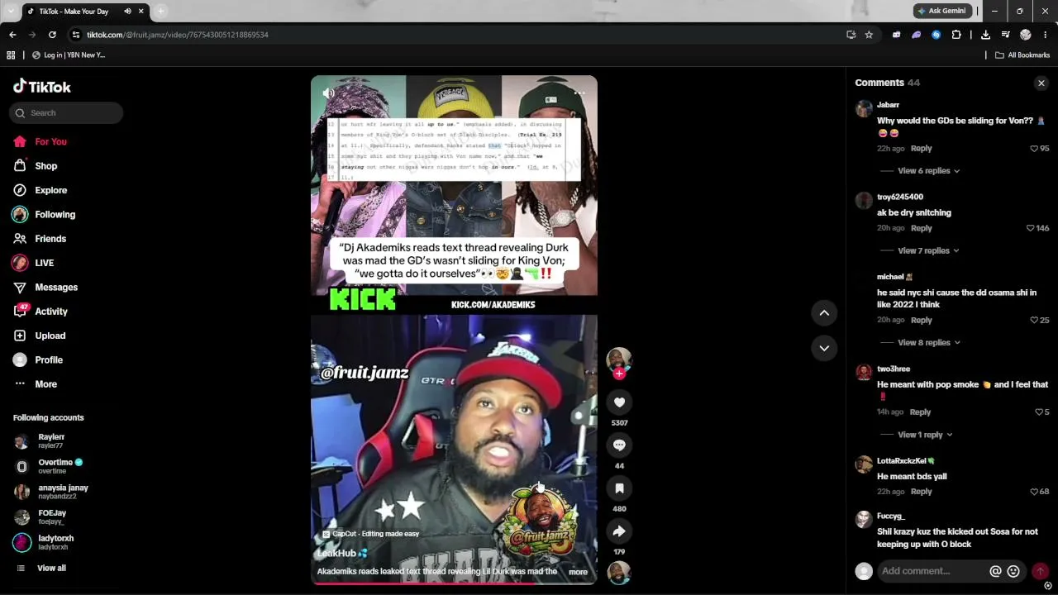Image resolution: width=1058 pixels, height=595 pixels.
Task: Expand the caption with 'more'
Action: [x=578, y=572]
